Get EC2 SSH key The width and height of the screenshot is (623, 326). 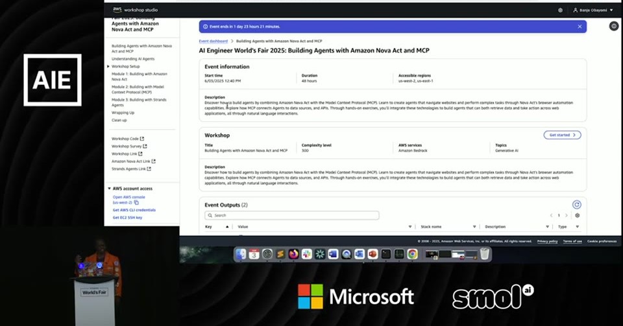pos(127,217)
